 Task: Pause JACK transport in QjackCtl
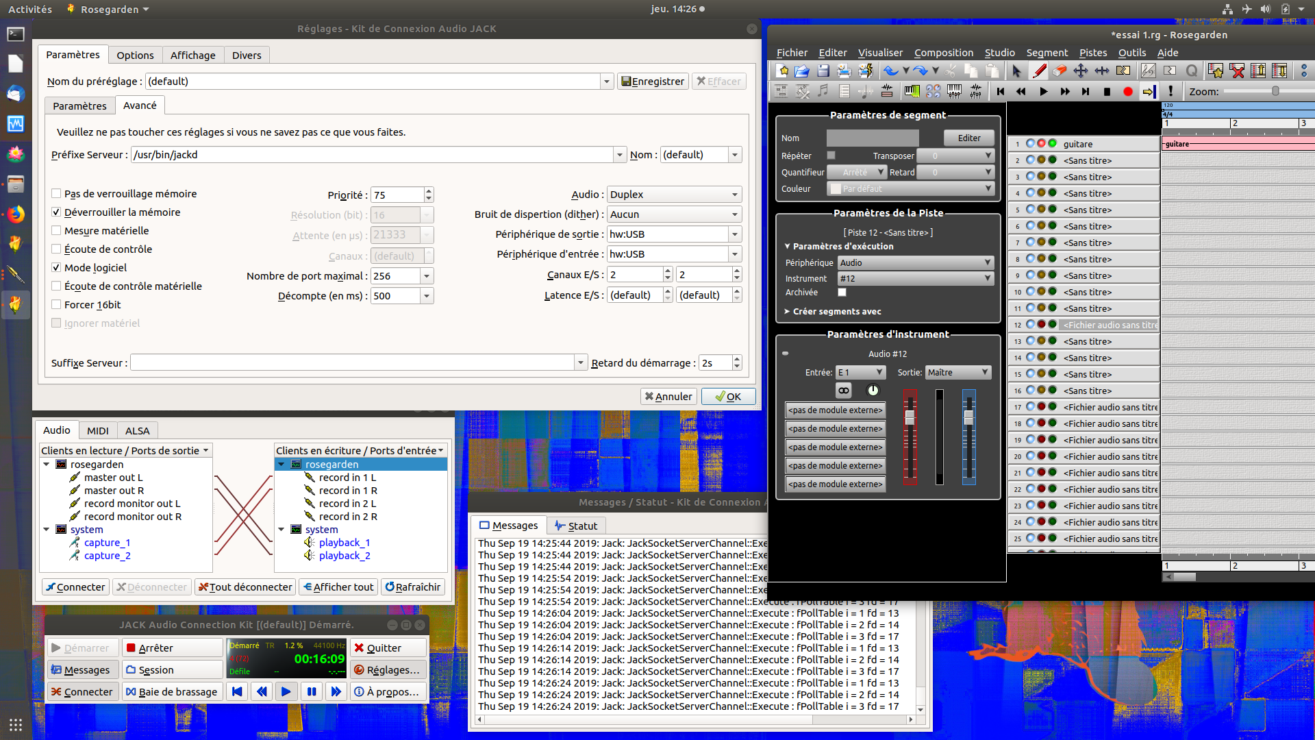[x=311, y=692]
